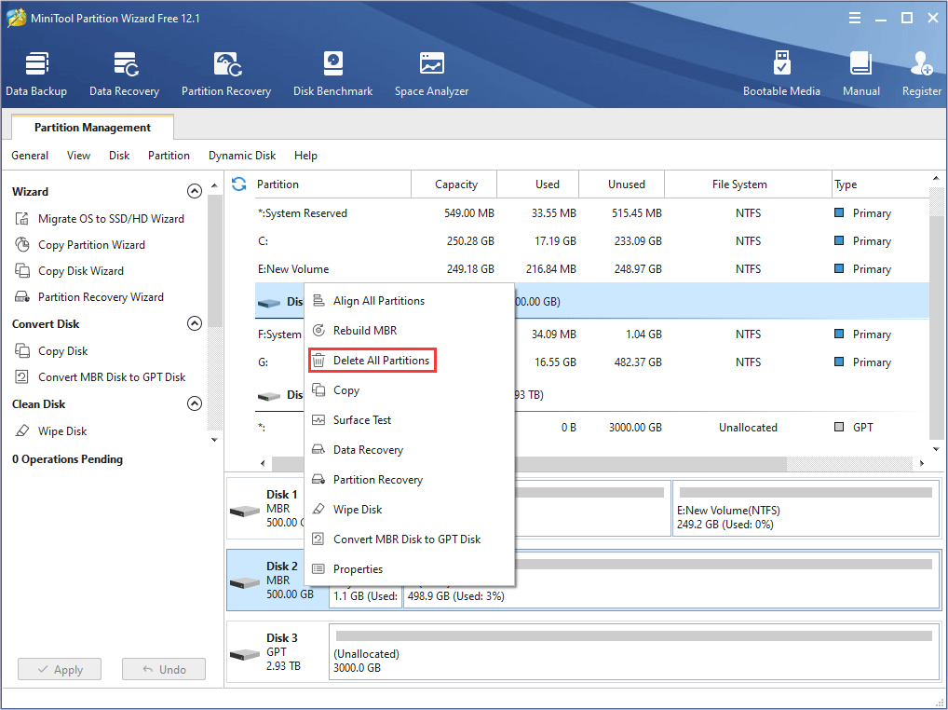Viewport: 948px width, 710px height.
Task: Click the partition list scroll-down arrow
Action: [936, 449]
